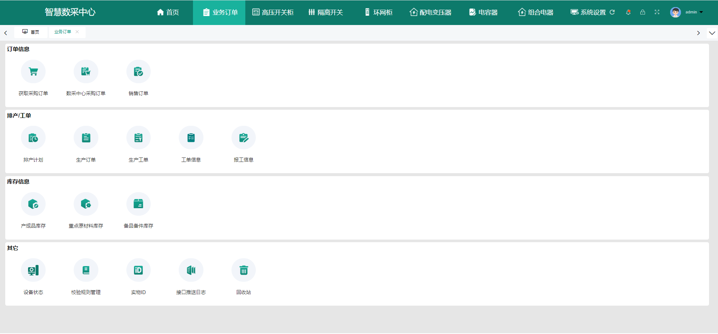
Task: Select 高压开关柜 in top menu
Action: (273, 12)
